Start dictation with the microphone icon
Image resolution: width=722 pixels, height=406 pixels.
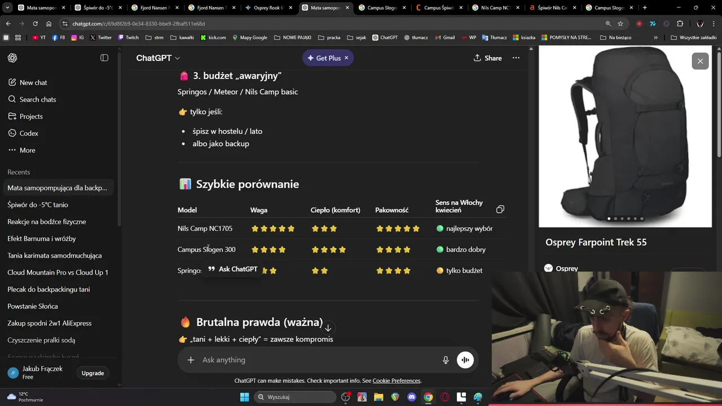[x=446, y=360]
